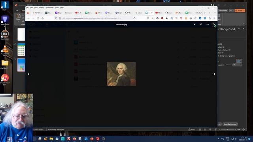Screen dimensions: 253x142
Task: Open Firefox View menu
Action: point(36,7)
